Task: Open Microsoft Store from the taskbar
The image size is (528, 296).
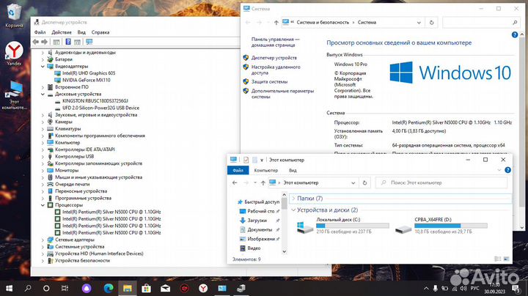Action: click(x=146, y=288)
